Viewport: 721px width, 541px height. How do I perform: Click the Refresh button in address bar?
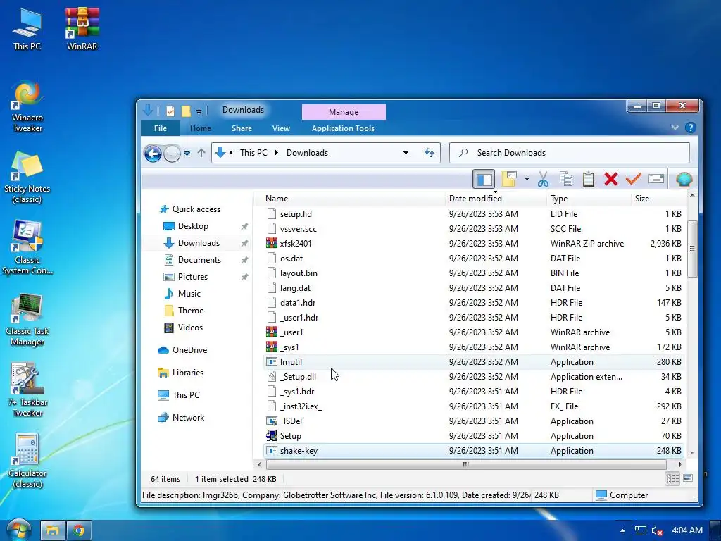tap(430, 153)
